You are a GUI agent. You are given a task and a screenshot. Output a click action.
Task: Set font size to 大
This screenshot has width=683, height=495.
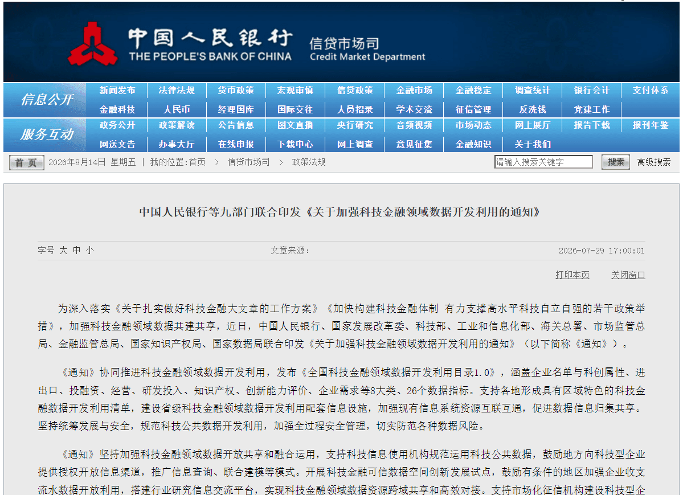tap(64, 250)
